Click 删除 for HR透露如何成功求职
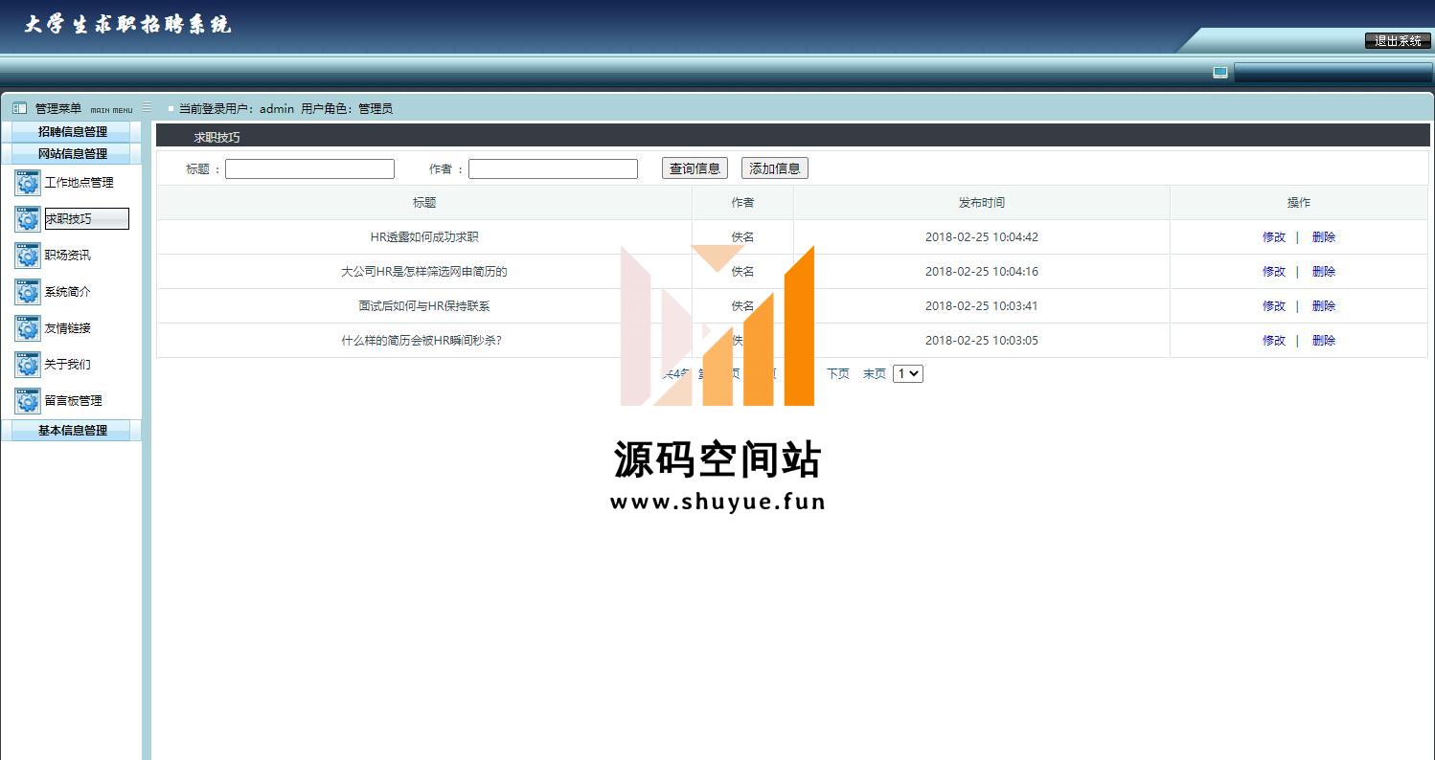The width and height of the screenshot is (1435, 760). [1324, 236]
